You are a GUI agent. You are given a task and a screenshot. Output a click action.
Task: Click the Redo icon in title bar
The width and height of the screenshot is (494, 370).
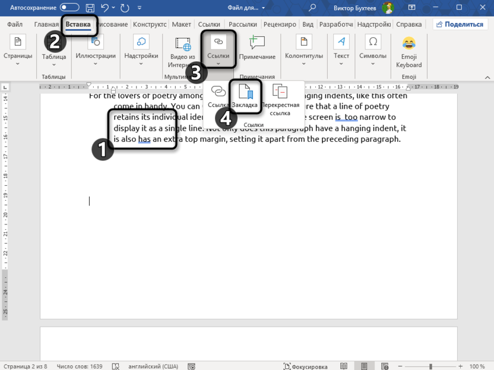125,8
